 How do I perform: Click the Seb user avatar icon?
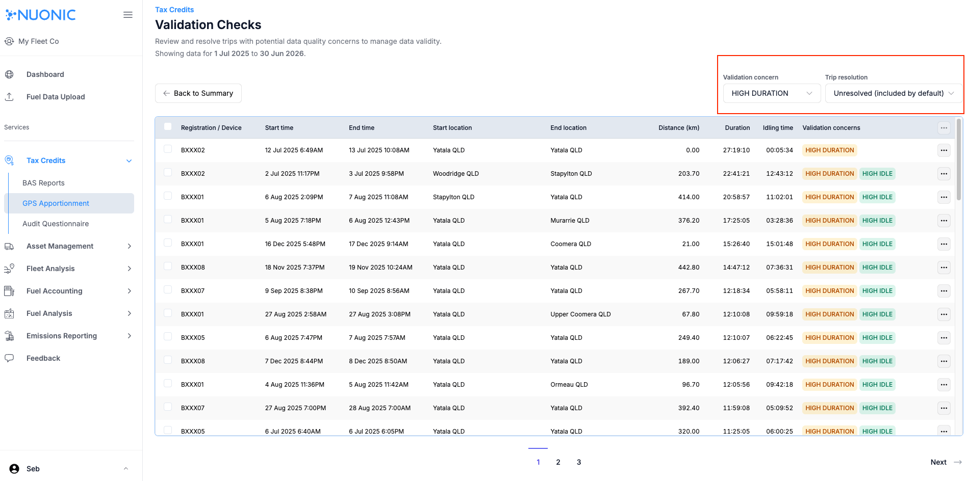(14, 469)
